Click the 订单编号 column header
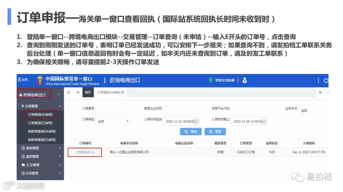Screen dimensions: 343x192 point(85,143)
